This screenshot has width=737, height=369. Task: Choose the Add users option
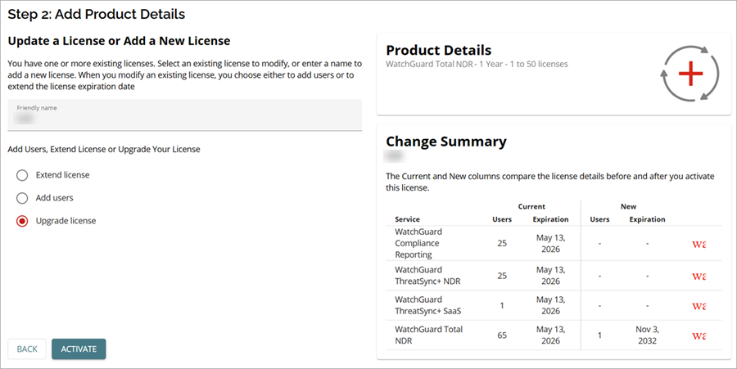[x=22, y=198]
